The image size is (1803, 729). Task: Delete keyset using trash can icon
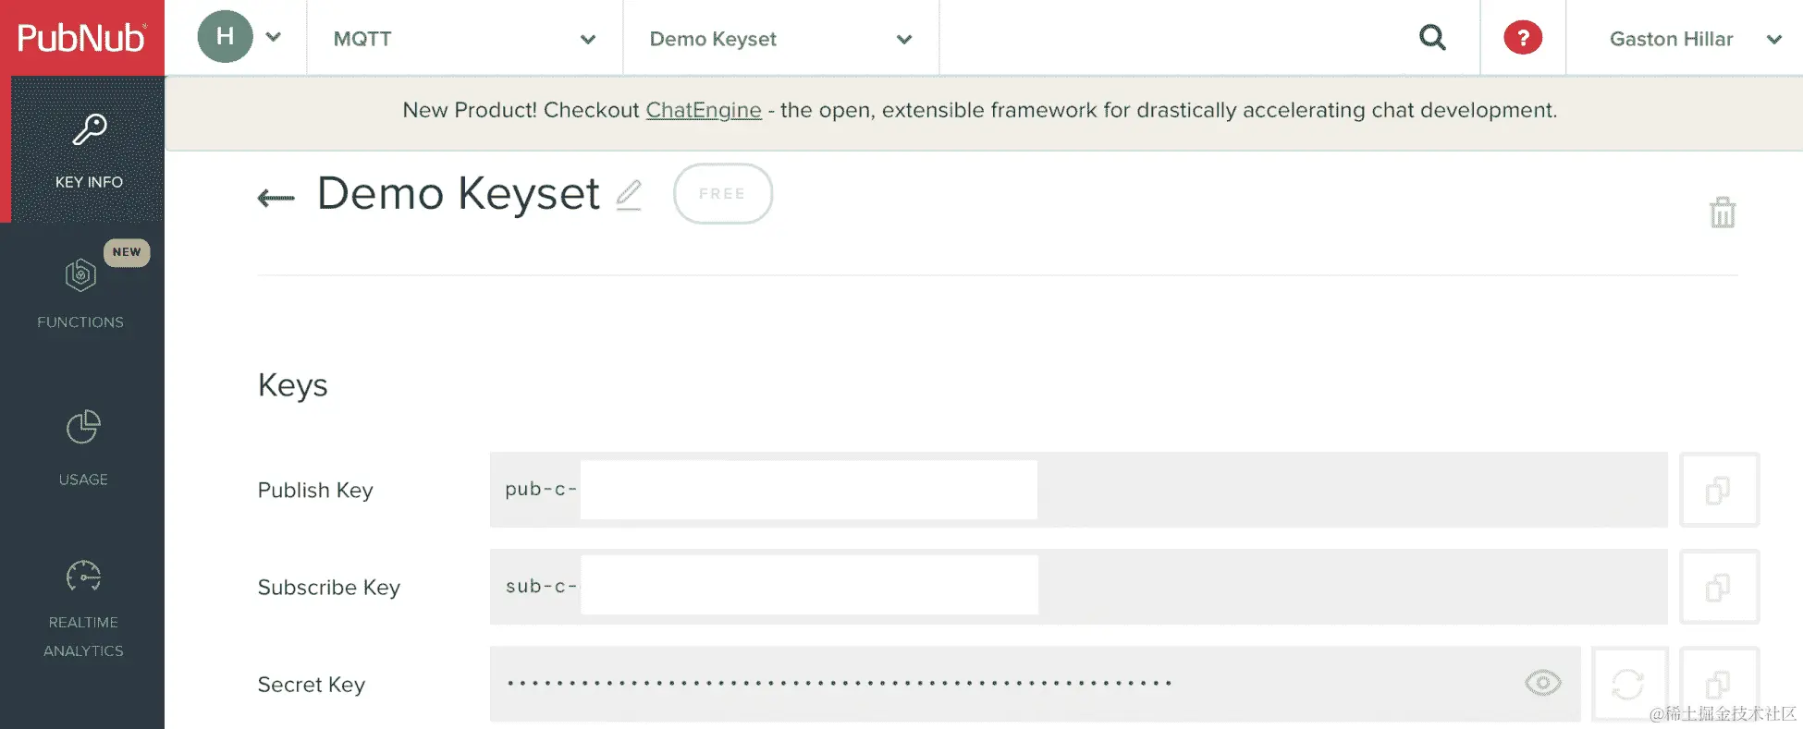(1722, 213)
